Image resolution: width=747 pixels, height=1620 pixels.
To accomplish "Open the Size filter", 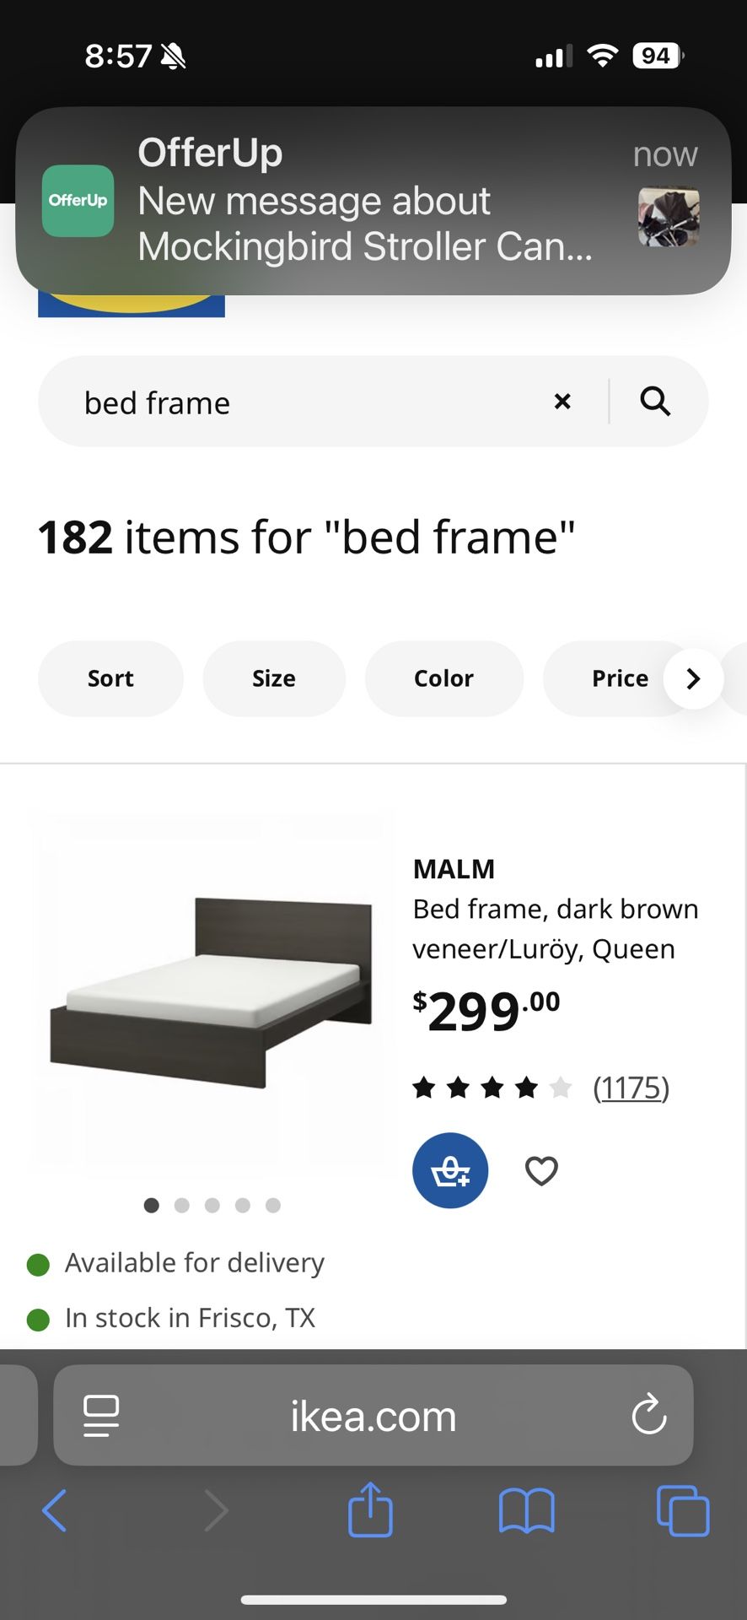I will pyautogui.click(x=273, y=678).
